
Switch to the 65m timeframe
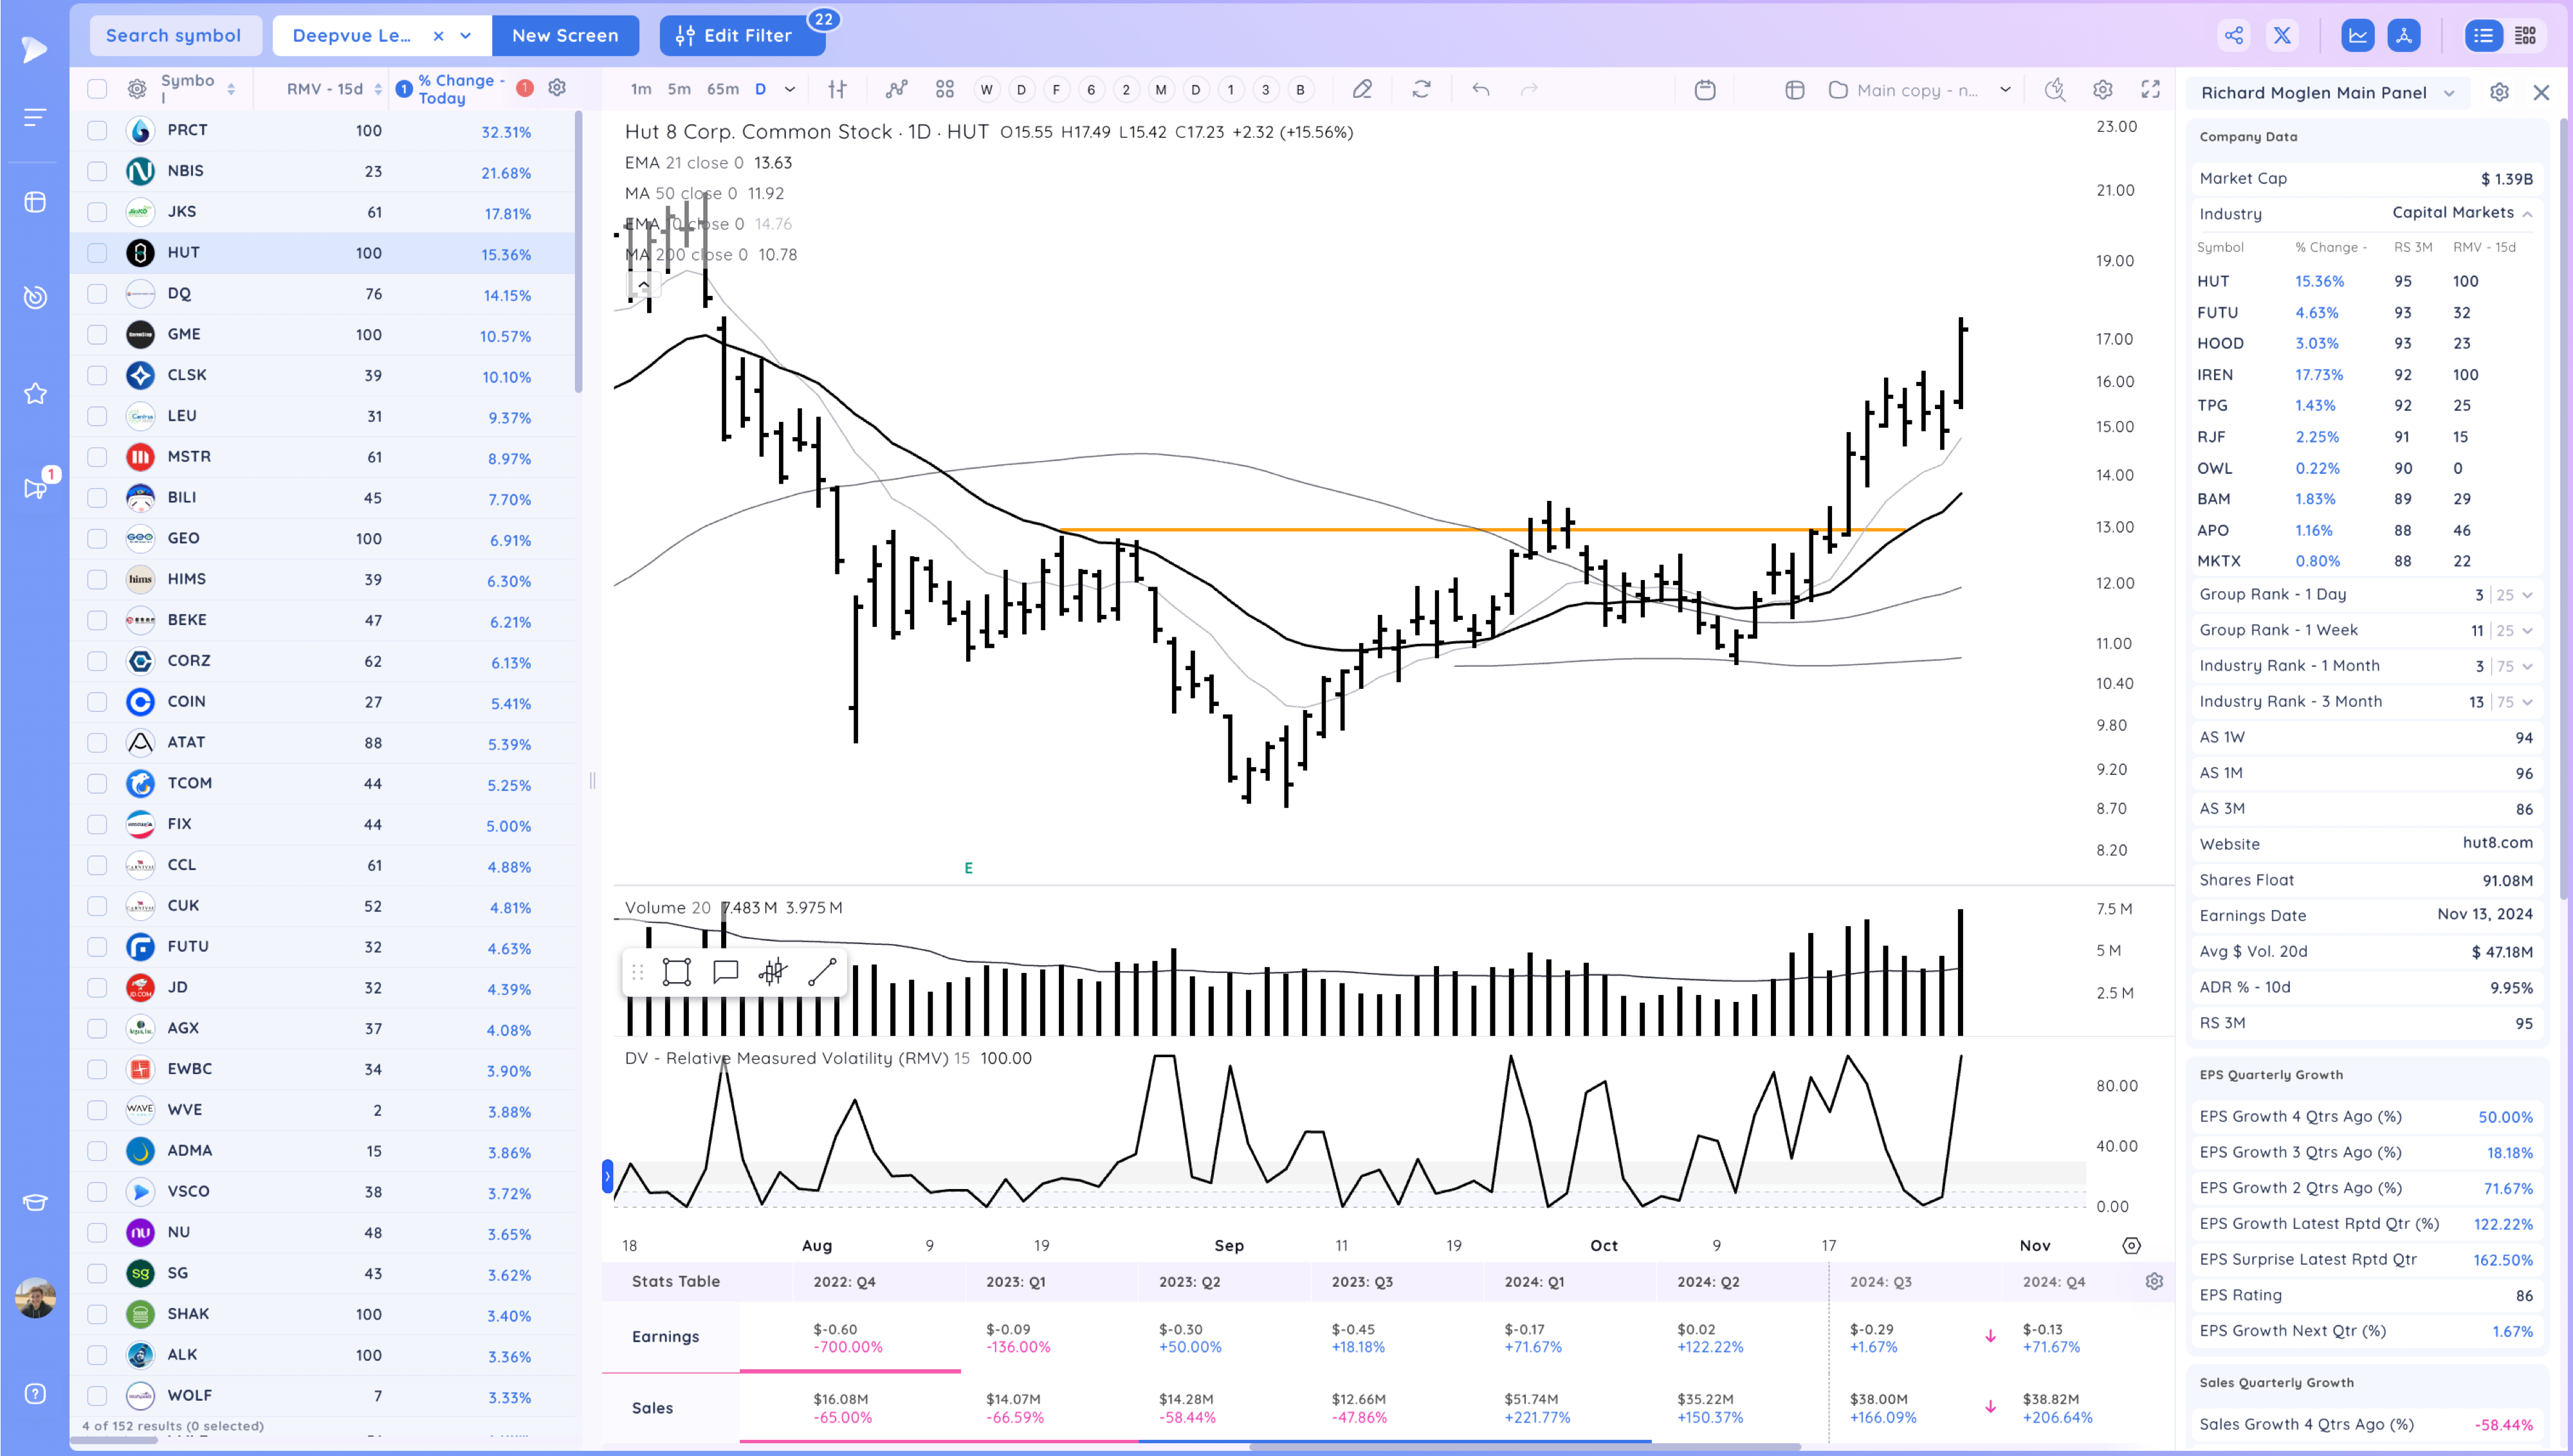[x=722, y=90]
